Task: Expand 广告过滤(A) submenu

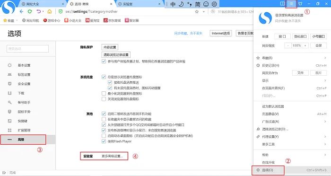Action: (325, 121)
